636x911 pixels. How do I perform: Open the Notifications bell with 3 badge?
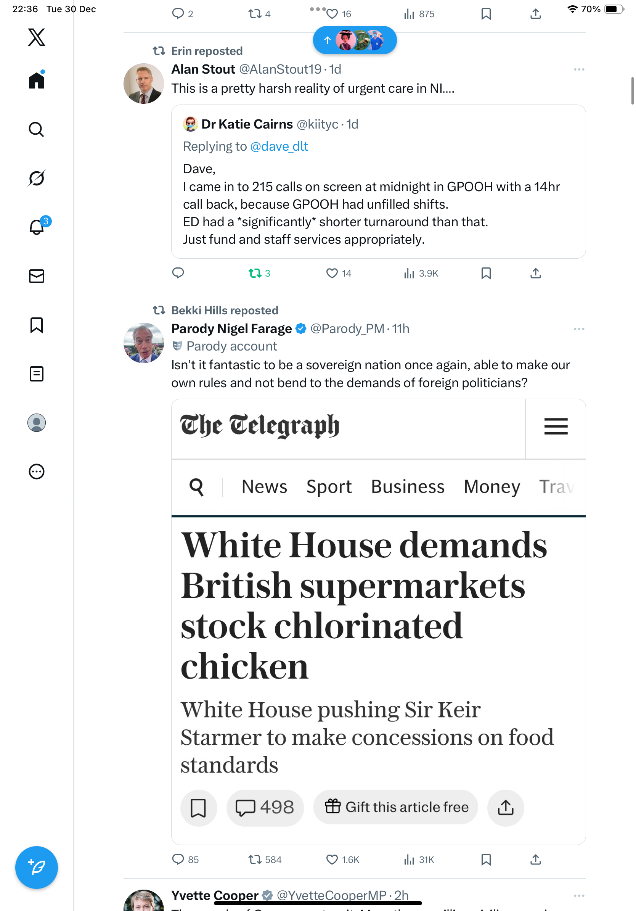[x=37, y=227]
